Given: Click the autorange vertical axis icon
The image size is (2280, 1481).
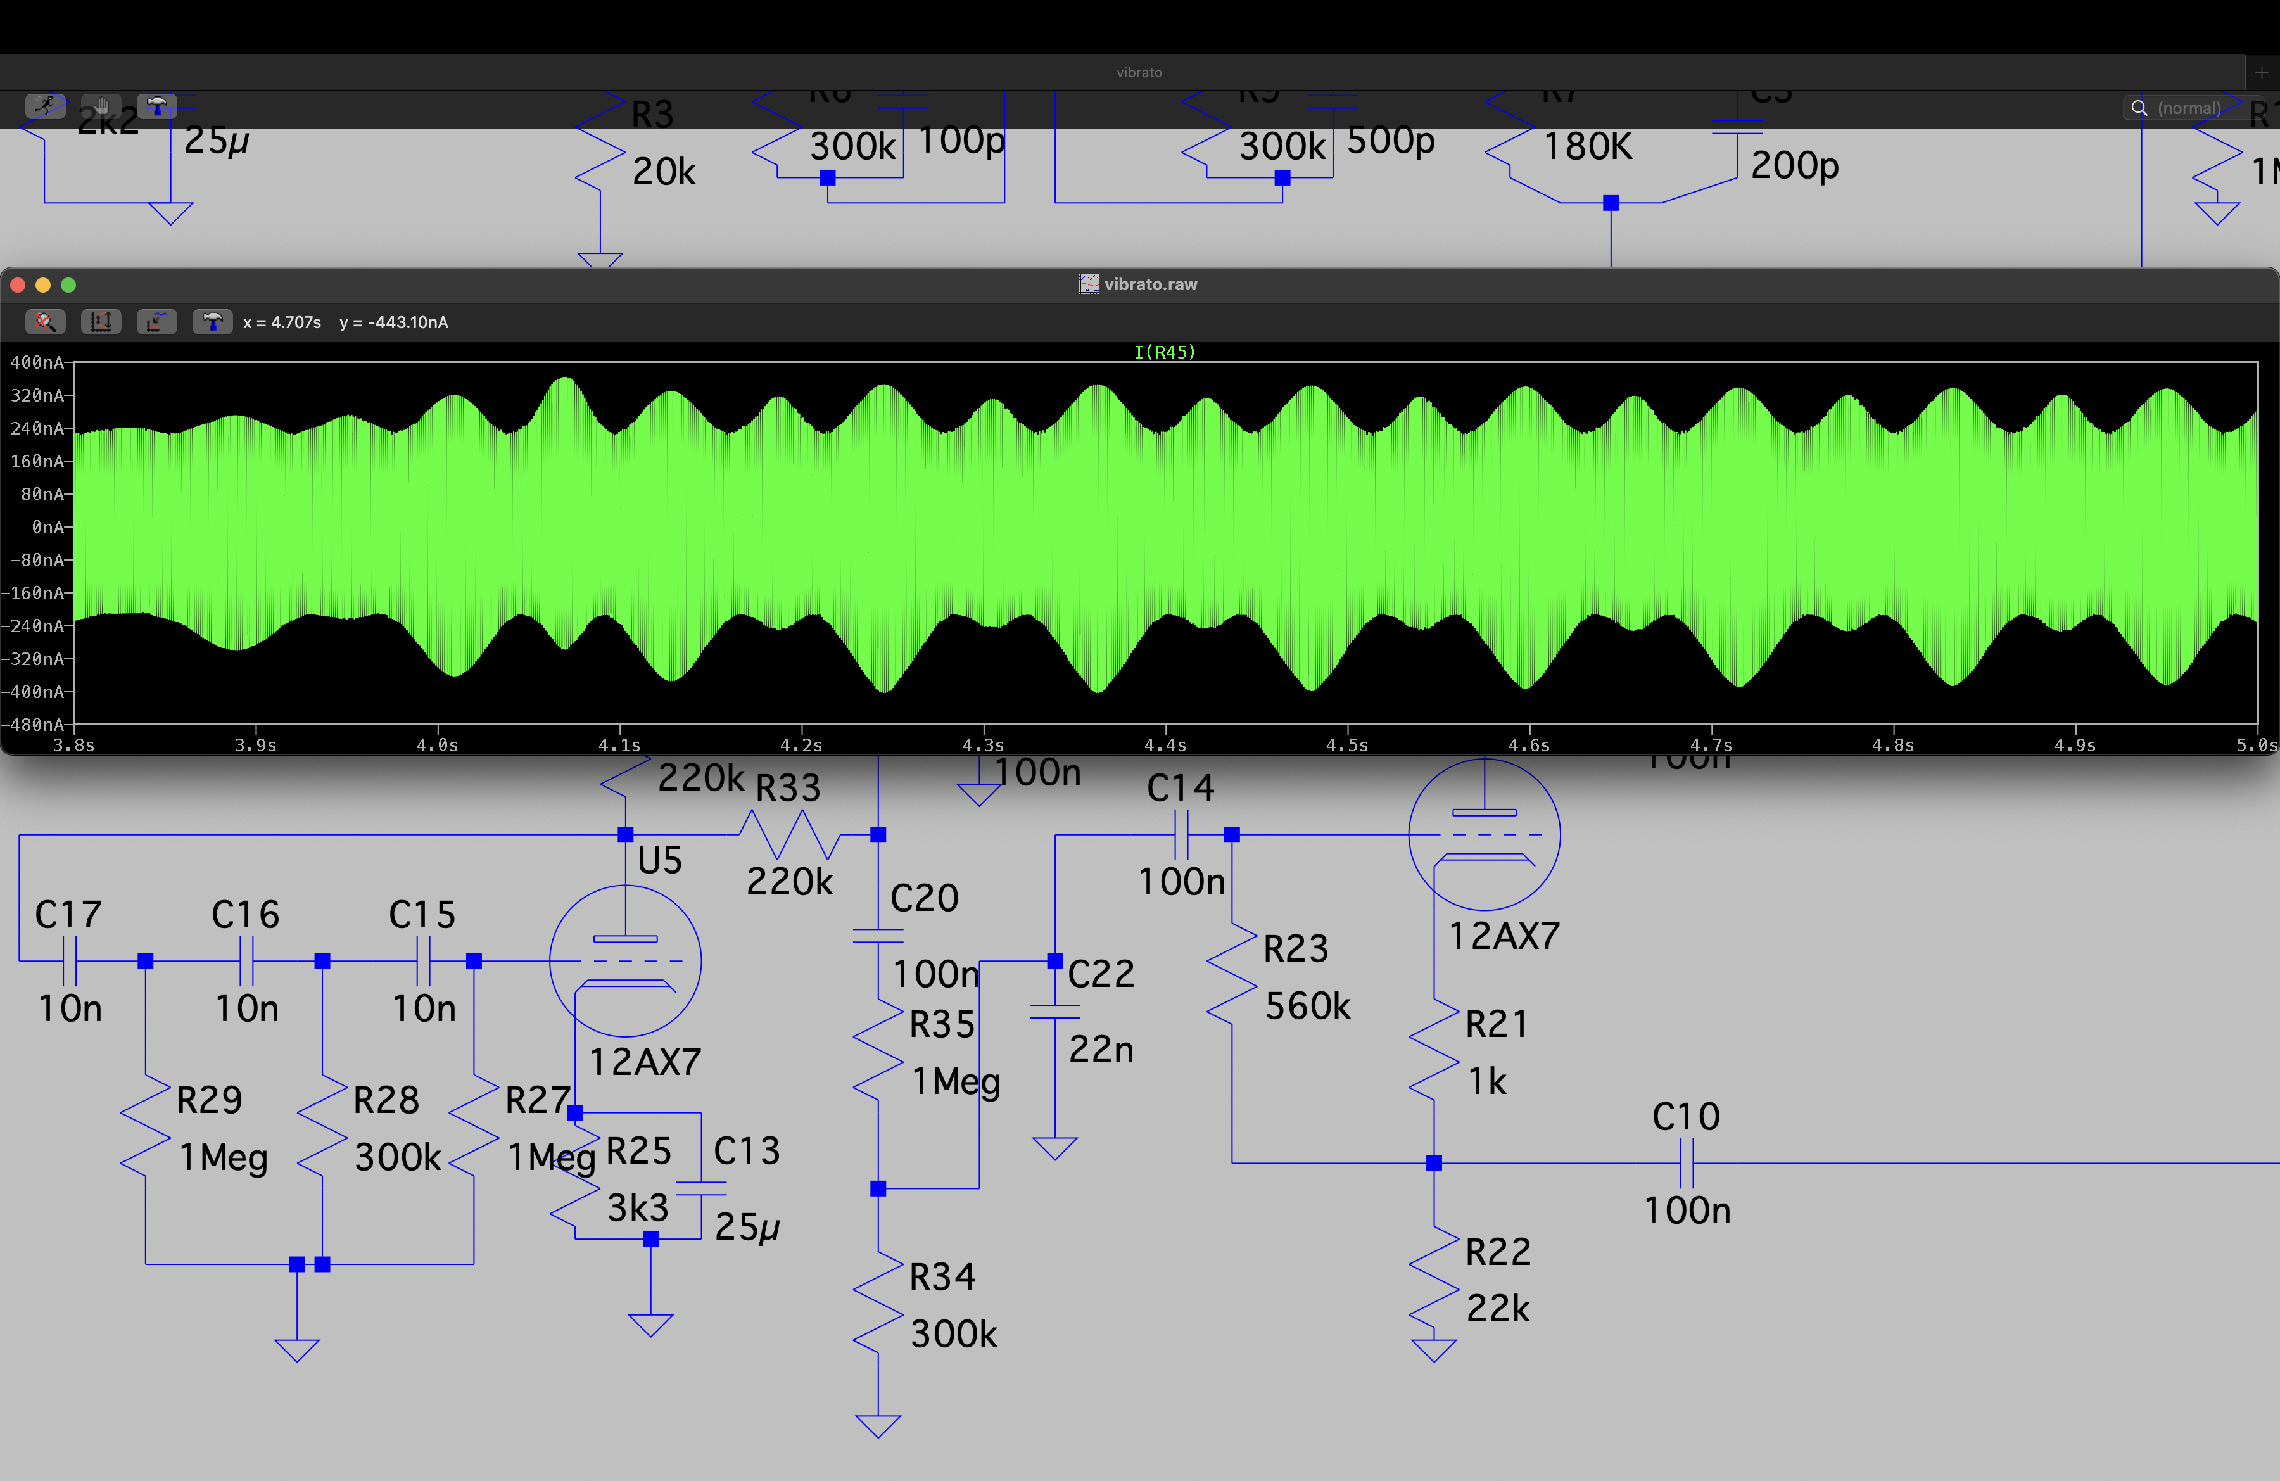Looking at the screenshot, I should pos(101,322).
